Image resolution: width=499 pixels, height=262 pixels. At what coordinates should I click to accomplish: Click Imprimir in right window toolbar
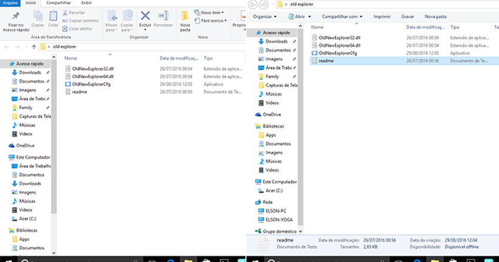click(x=382, y=16)
